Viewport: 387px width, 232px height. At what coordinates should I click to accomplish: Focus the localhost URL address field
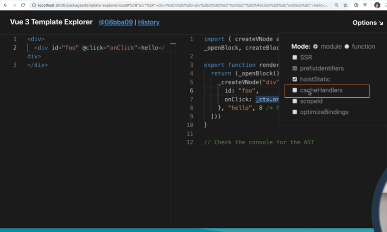pyautogui.click(x=183, y=5)
